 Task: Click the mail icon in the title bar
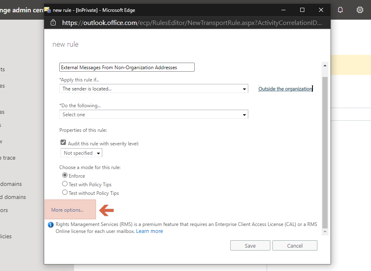pos(47,10)
